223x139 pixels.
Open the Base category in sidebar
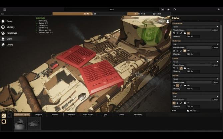[x=10, y=21]
